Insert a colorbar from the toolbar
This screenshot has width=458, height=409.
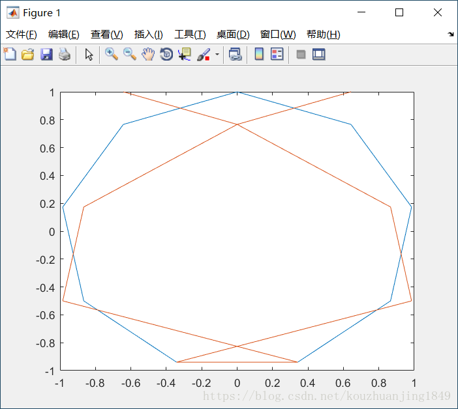point(259,54)
